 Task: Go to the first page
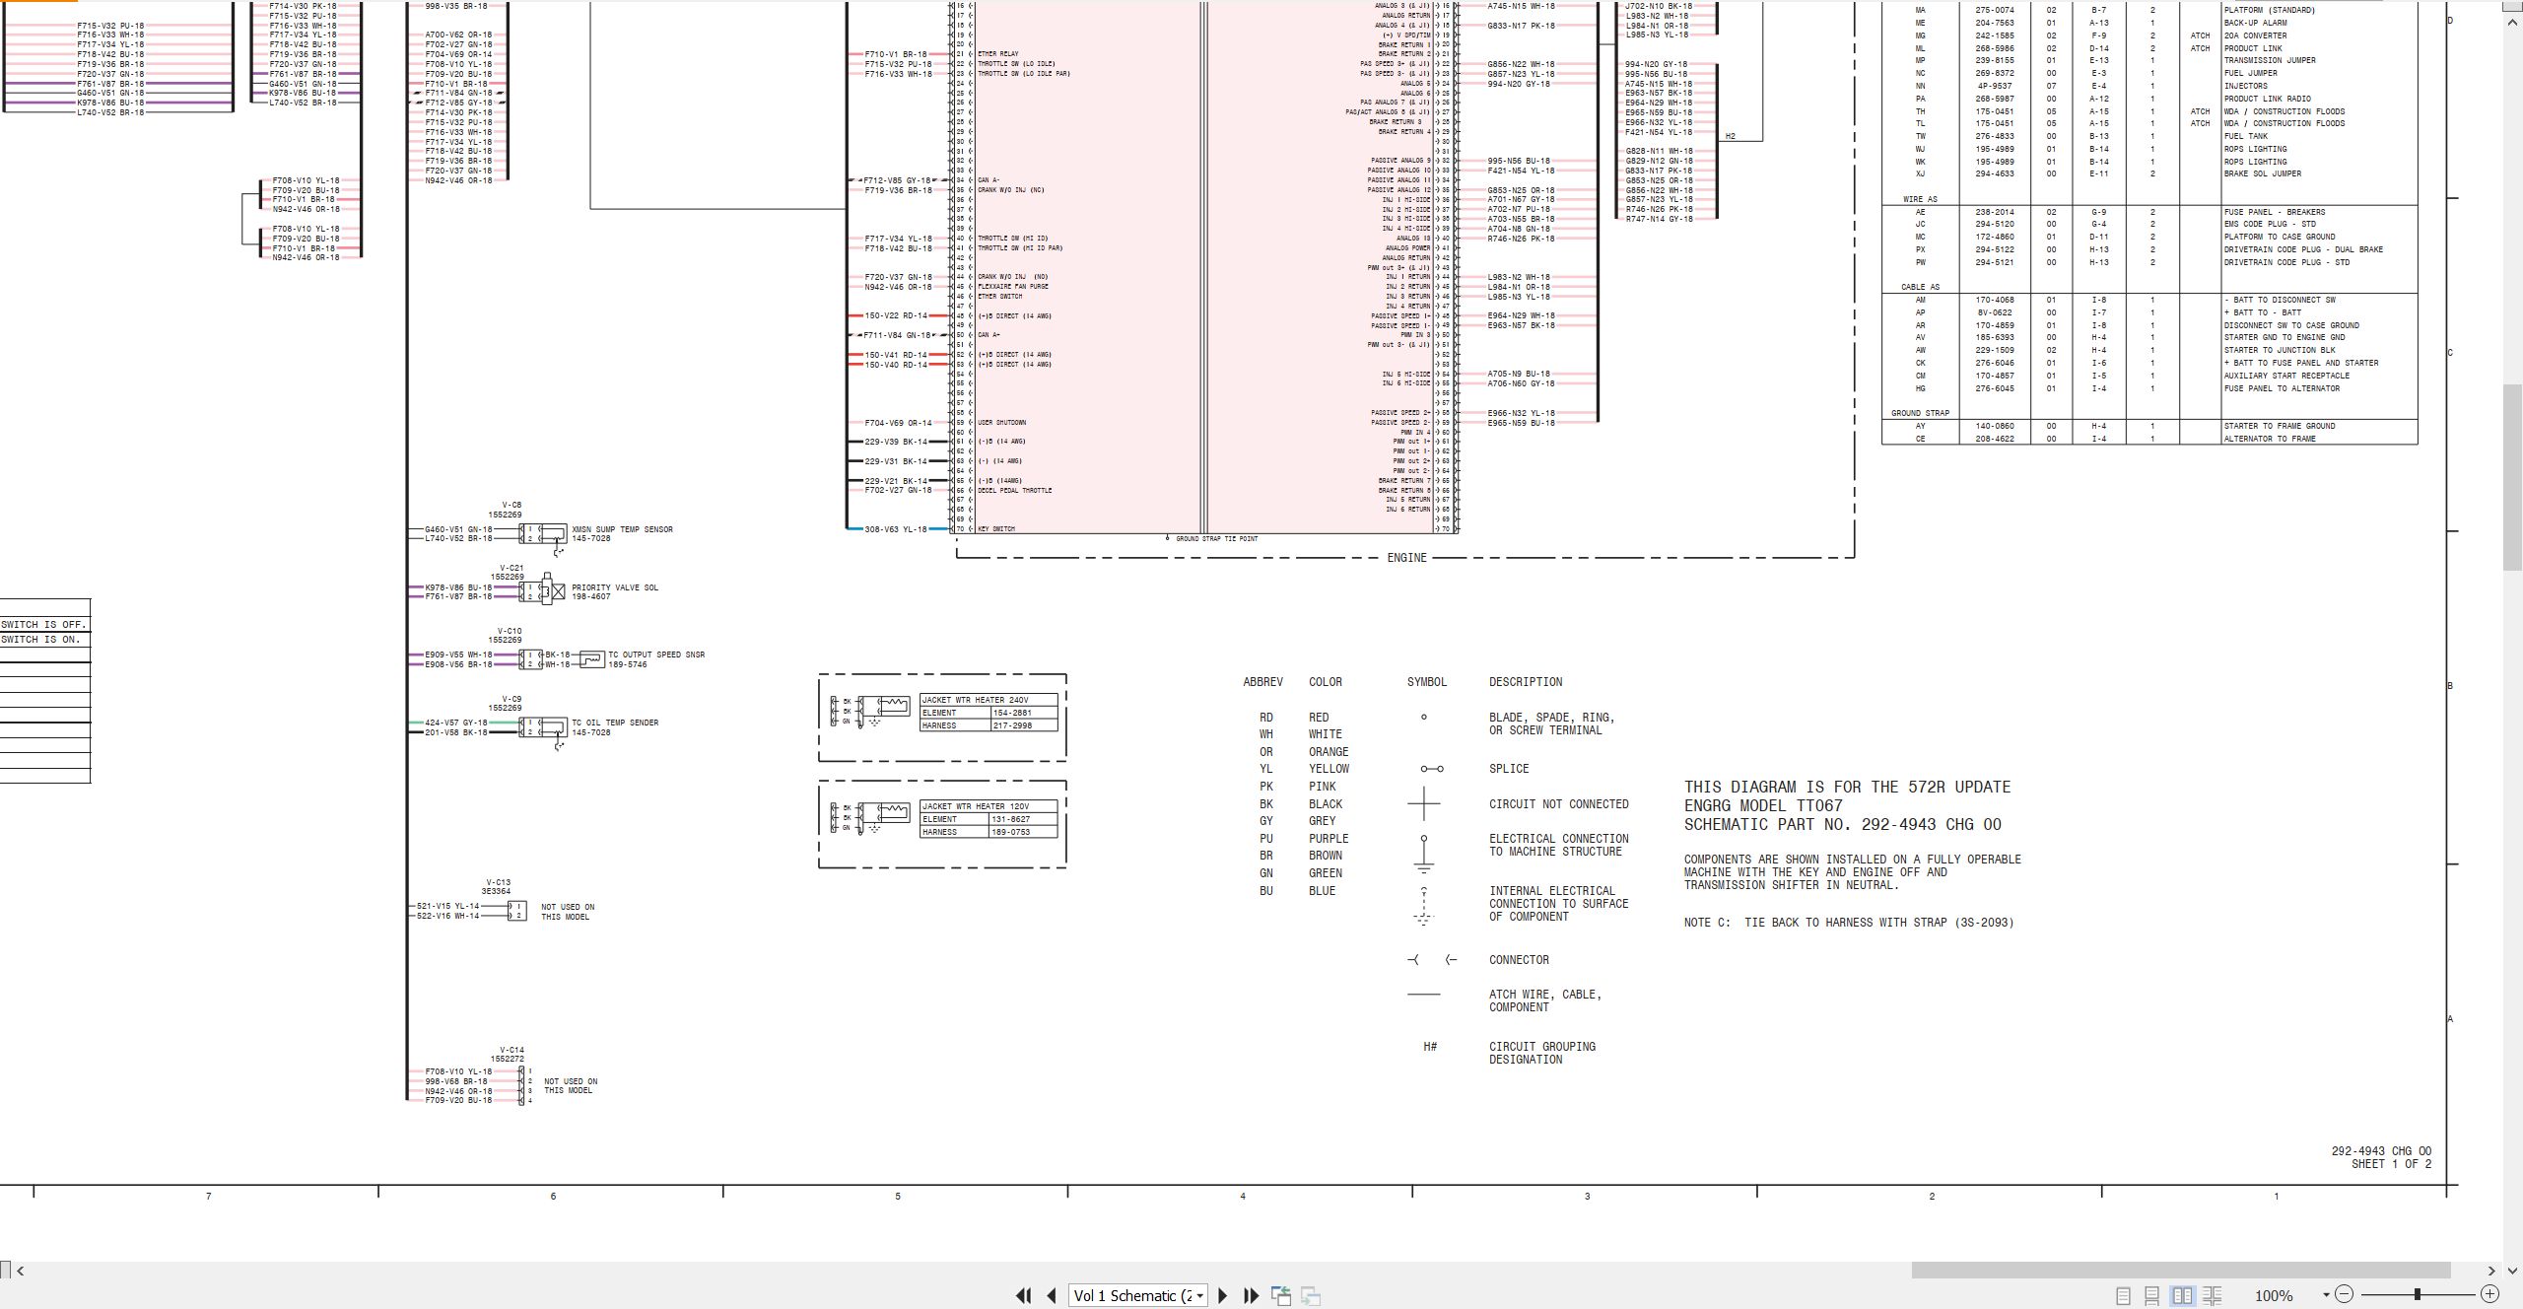click(1023, 1296)
